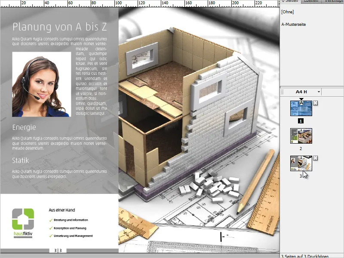Select the [Ohne] master entry
Viewport: 344px width, 258px height.
tap(287, 12)
